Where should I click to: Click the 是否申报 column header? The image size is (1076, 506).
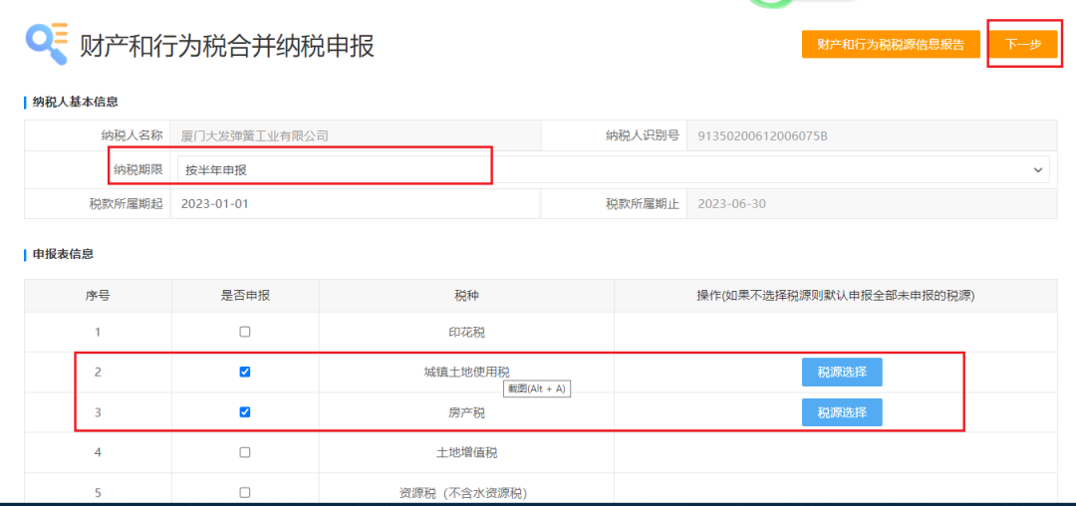(x=245, y=296)
